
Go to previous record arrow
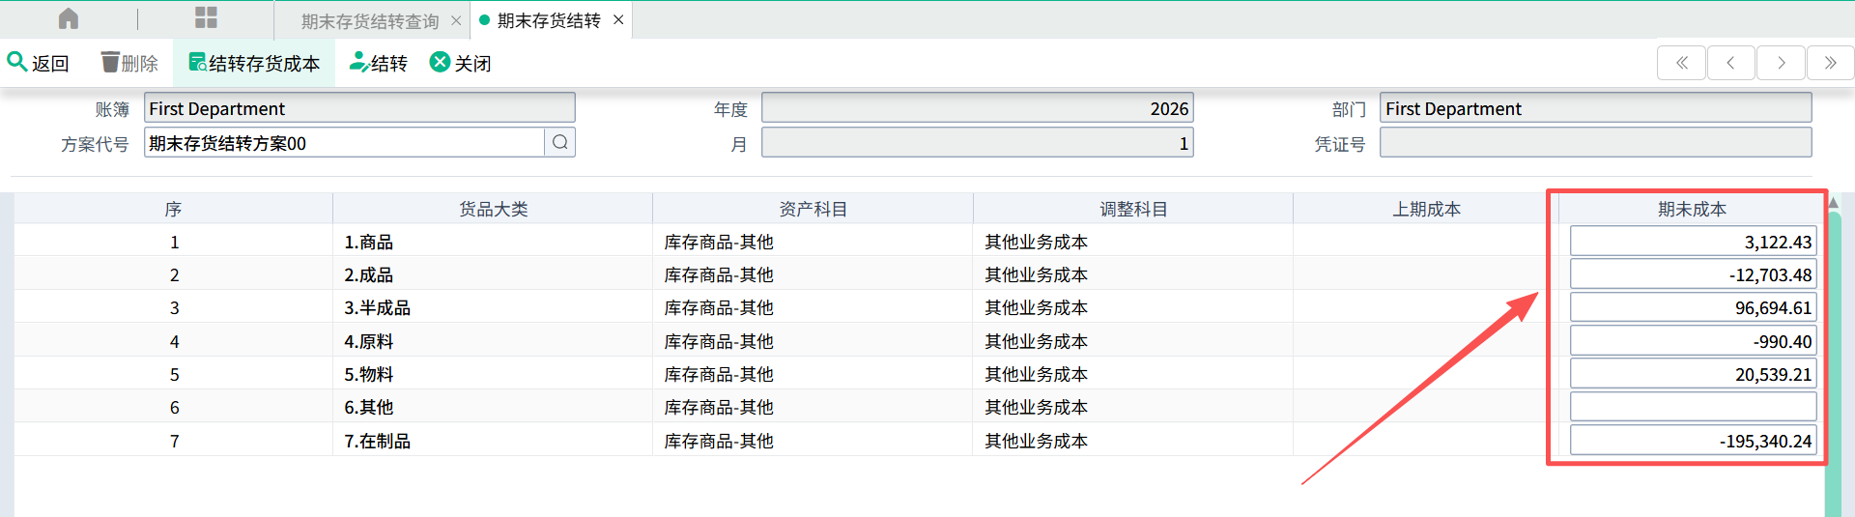pos(1730,64)
